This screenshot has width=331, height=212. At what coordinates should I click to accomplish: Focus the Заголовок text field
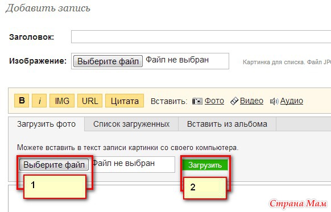201,37
